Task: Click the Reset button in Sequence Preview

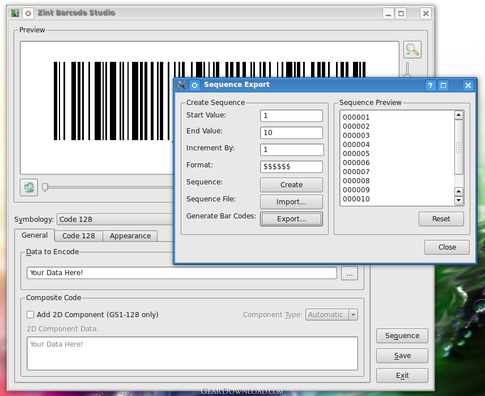Action: [x=441, y=219]
